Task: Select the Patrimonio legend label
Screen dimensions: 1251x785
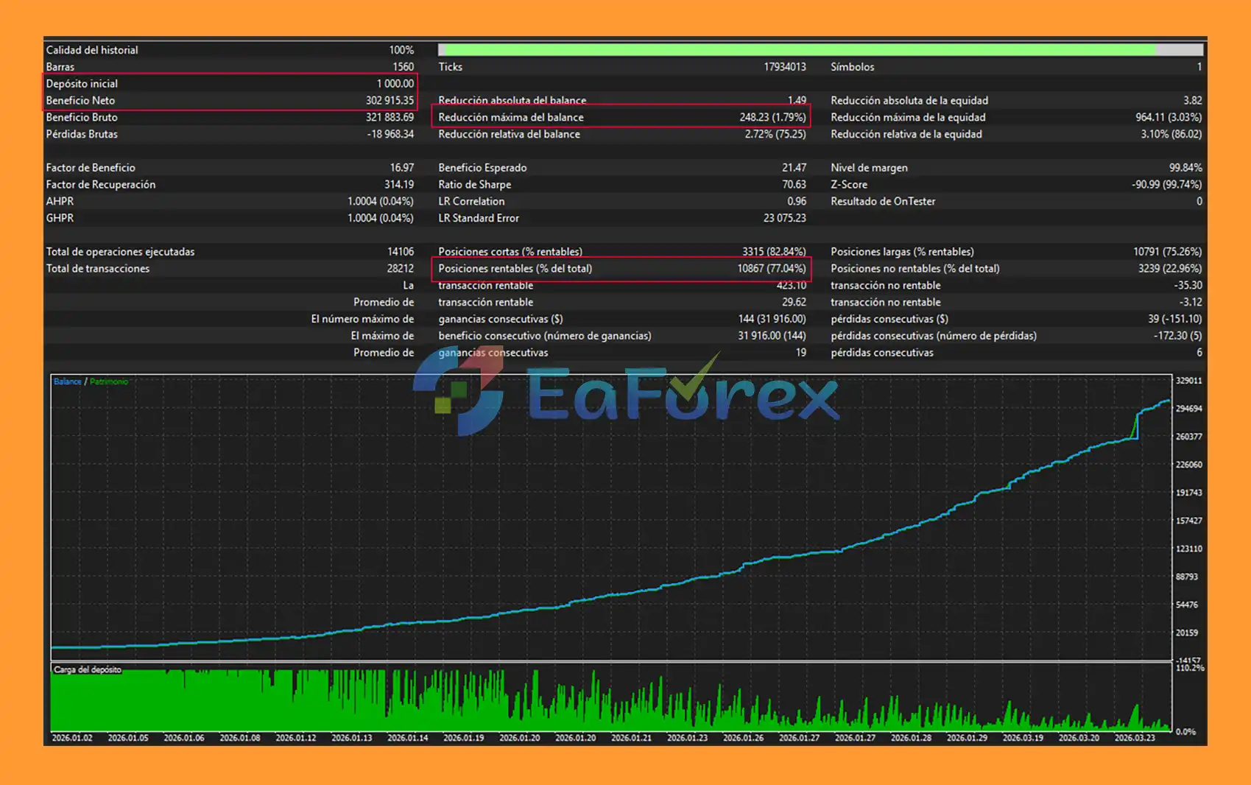Action: click(109, 381)
